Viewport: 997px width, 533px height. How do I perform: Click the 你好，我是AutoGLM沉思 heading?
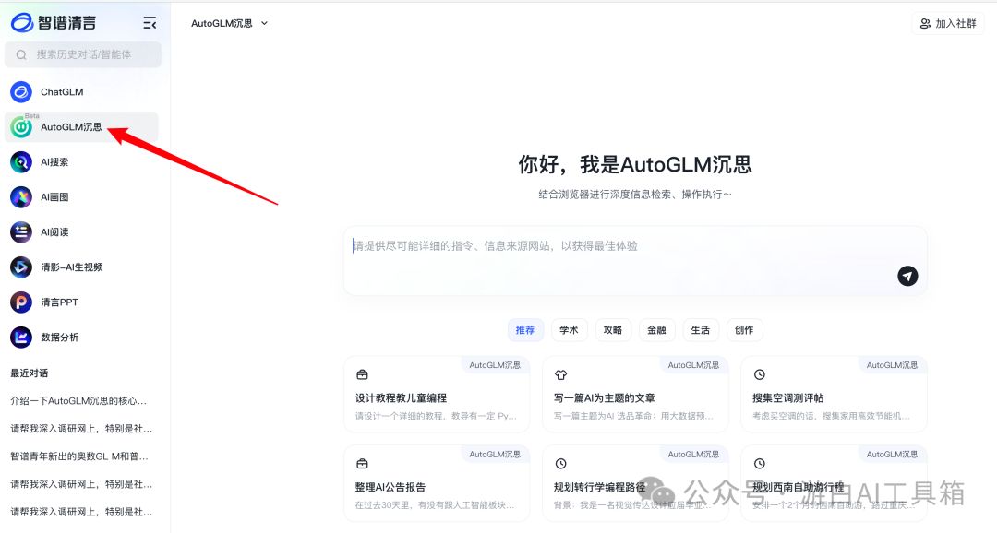(634, 164)
